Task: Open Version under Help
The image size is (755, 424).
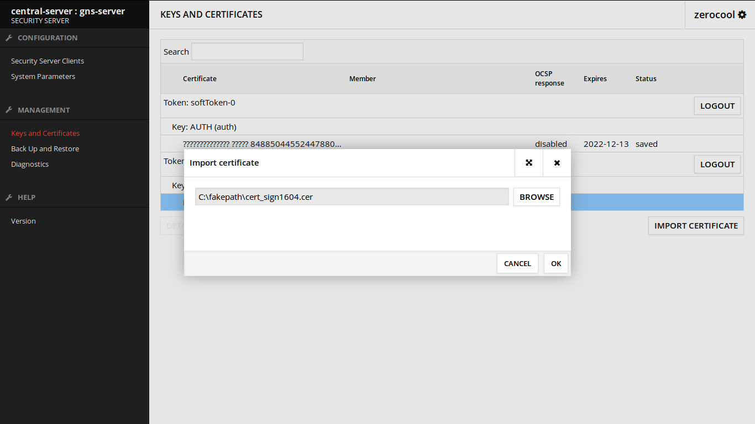Action: [x=23, y=221]
